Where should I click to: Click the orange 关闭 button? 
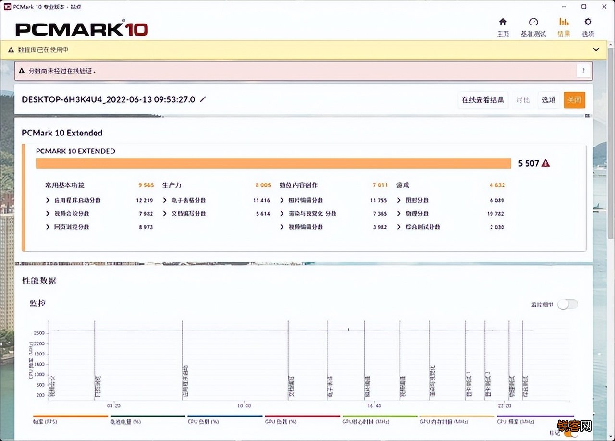574,100
